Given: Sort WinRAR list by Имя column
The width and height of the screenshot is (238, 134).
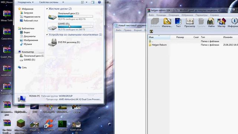Looking at the screenshot, I should pos(159,37).
